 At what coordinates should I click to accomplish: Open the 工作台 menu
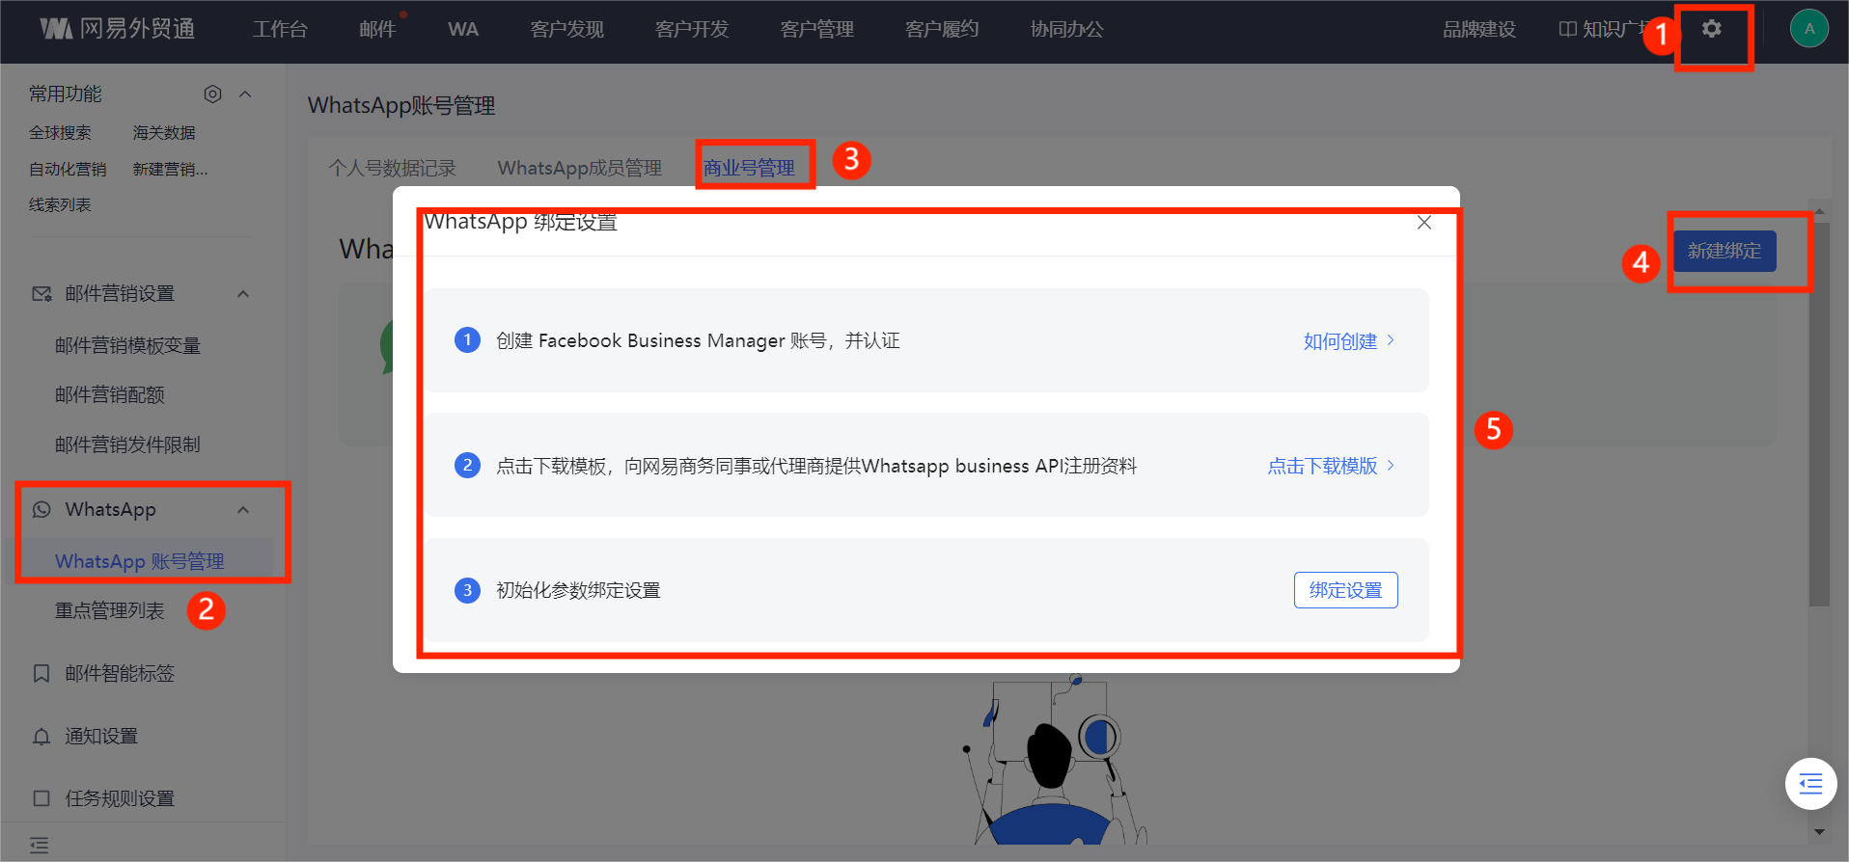(280, 29)
